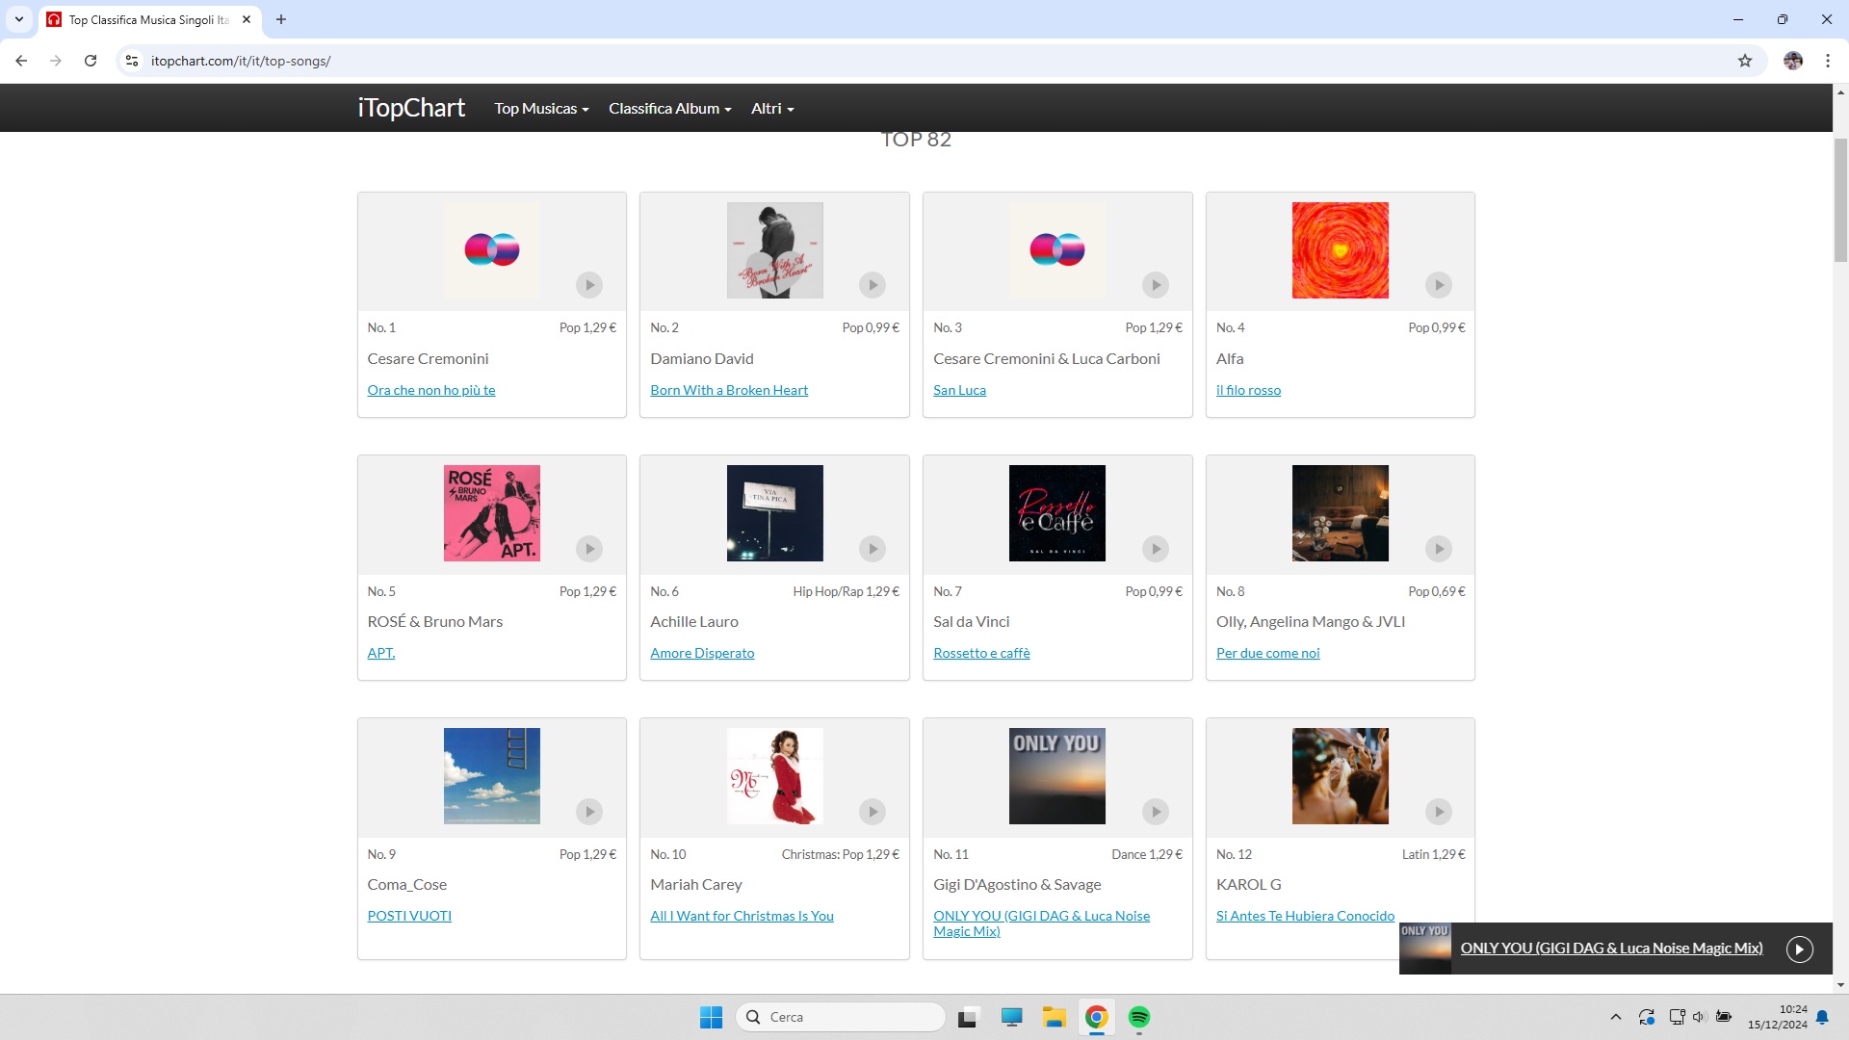Open a new browser tab
1849x1040 pixels.
pyautogui.click(x=281, y=19)
